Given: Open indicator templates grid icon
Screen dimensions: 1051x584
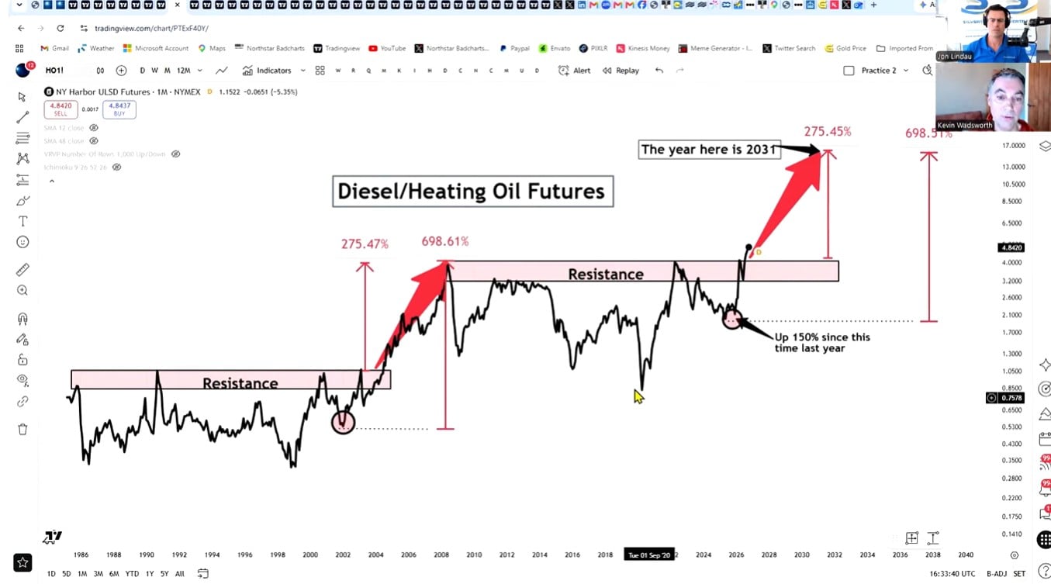Looking at the screenshot, I should pyautogui.click(x=320, y=71).
